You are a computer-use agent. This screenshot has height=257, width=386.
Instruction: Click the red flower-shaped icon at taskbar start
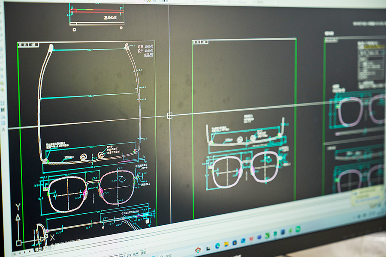click(x=198, y=250)
